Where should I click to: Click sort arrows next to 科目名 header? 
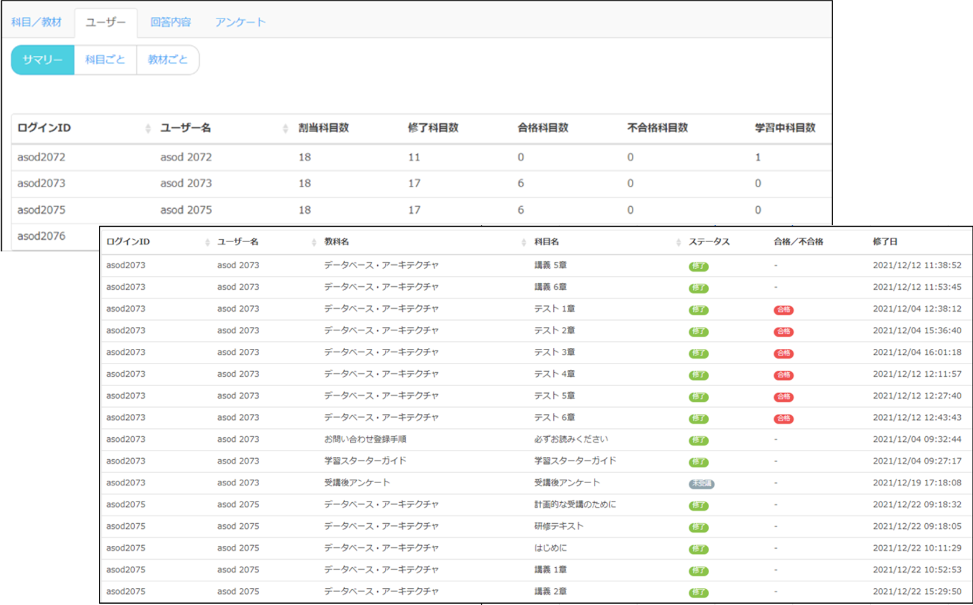tap(678, 242)
